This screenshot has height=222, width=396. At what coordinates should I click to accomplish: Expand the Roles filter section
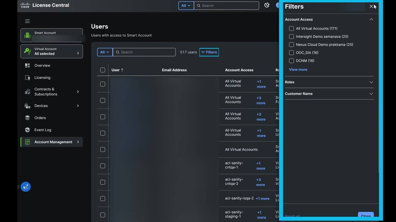coord(371,82)
